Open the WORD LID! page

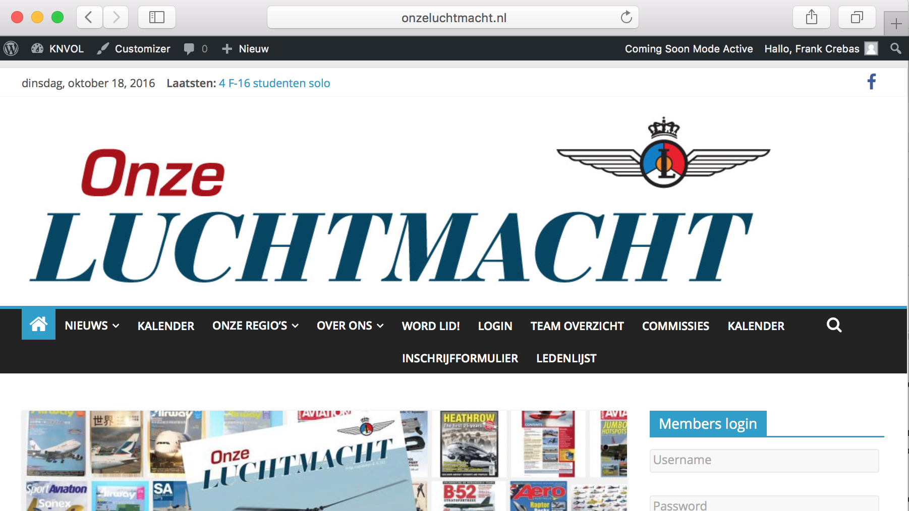431,326
